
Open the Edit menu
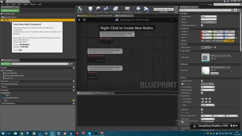(x=7, y=4)
